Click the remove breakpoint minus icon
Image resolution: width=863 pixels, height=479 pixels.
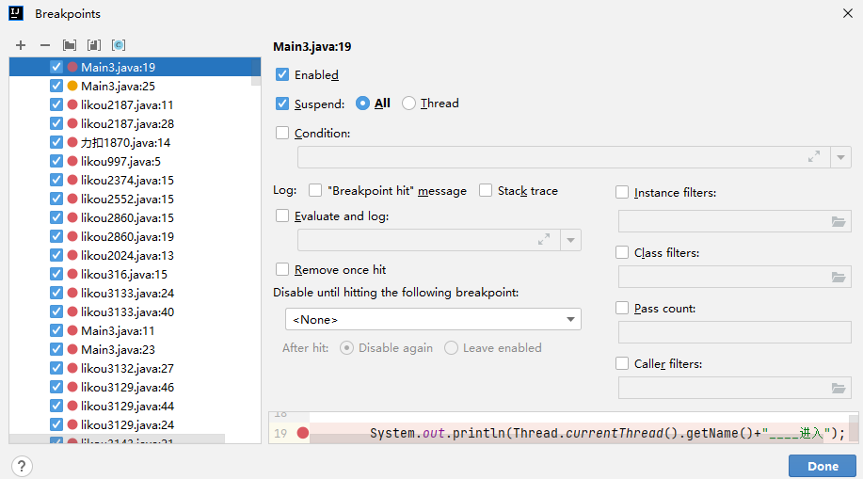(44, 45)
